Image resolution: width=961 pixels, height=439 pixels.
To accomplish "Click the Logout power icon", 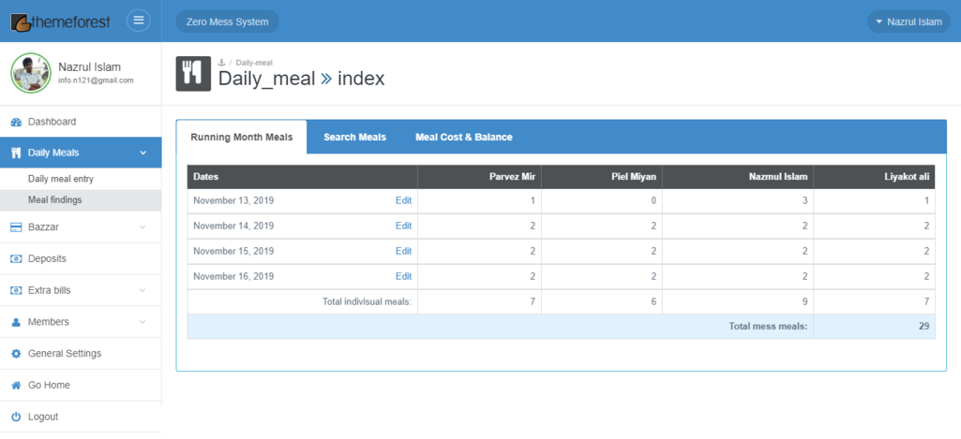I will [x=16, y=417].
